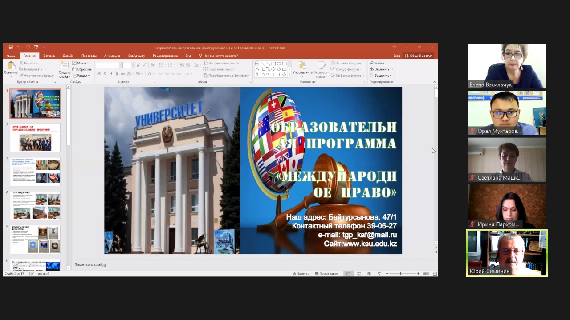Switch to reading view in status bar

tap(369, 274)
